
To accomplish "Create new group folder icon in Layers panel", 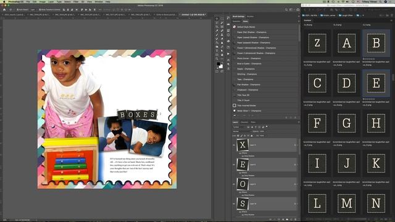I will tap(287, 220).
